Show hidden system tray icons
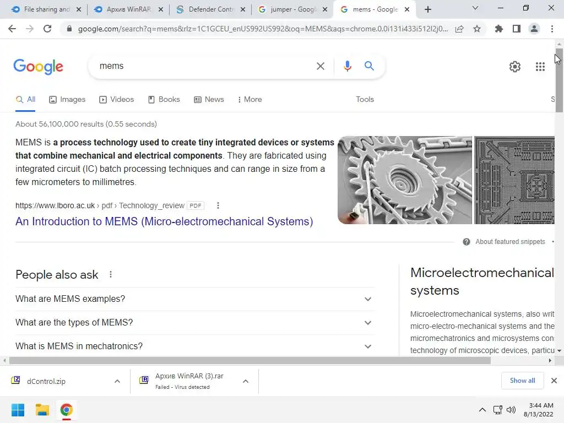Image resolution: width=564 pixels, height=423 pixels. [x=482, y=410]
